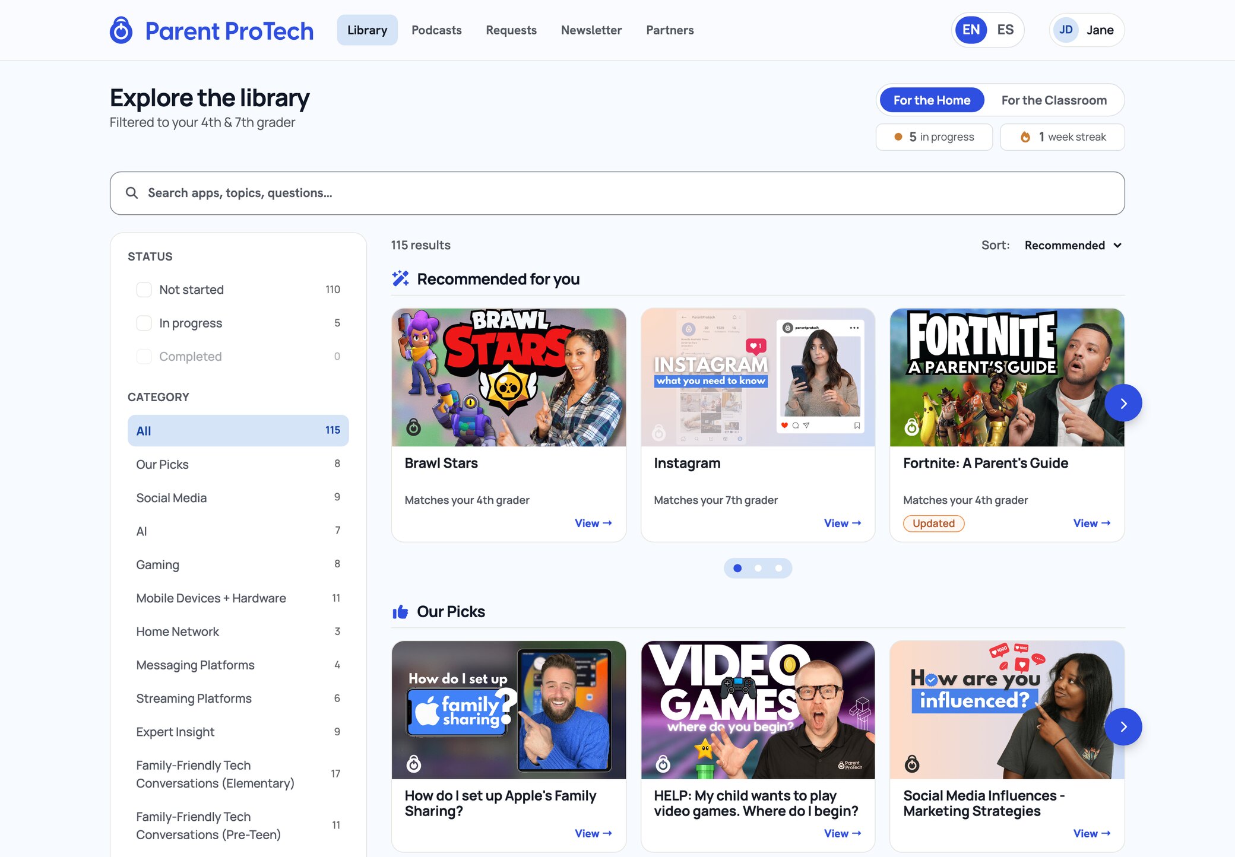Click View on the Fortnite card

[1092, 523]
